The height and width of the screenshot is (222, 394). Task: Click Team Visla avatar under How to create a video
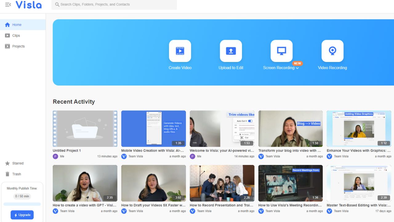click(55, 211)
